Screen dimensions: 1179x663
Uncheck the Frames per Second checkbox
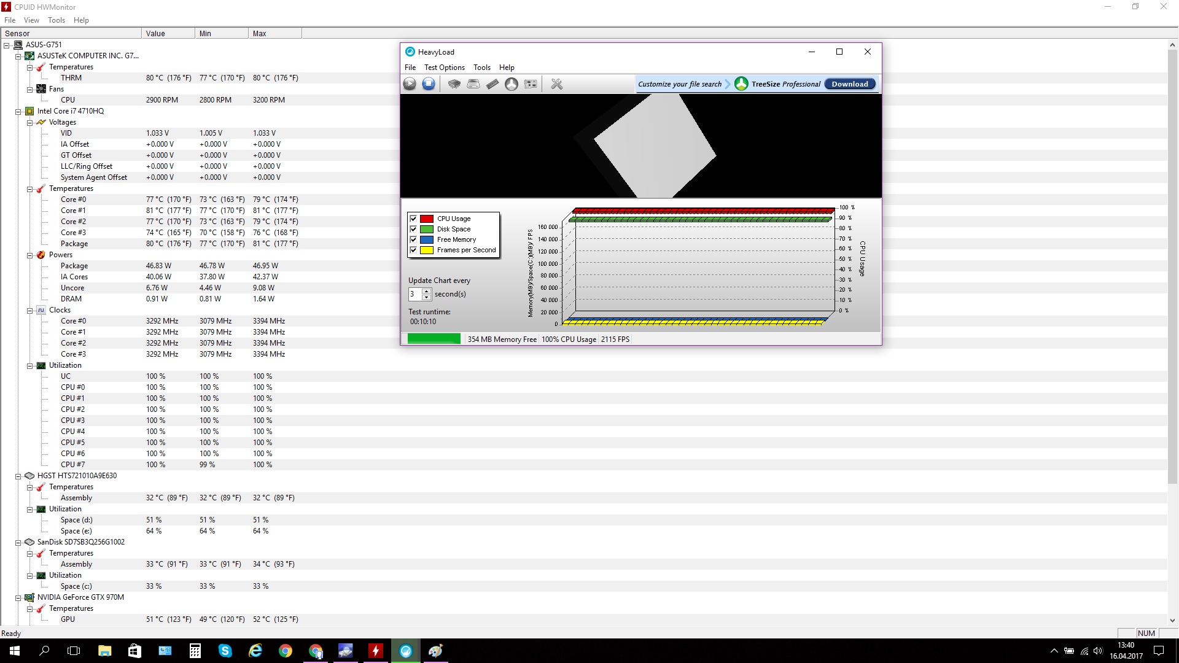pos(413,250)
